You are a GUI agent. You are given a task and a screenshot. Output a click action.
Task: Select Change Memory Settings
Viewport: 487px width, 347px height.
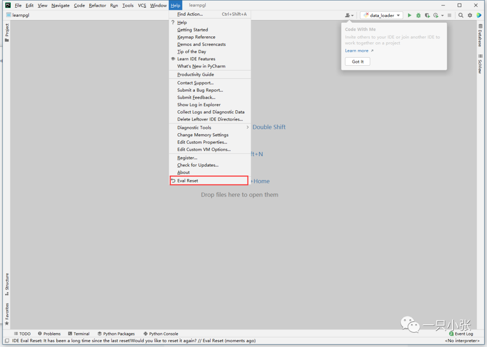[210, 135]
